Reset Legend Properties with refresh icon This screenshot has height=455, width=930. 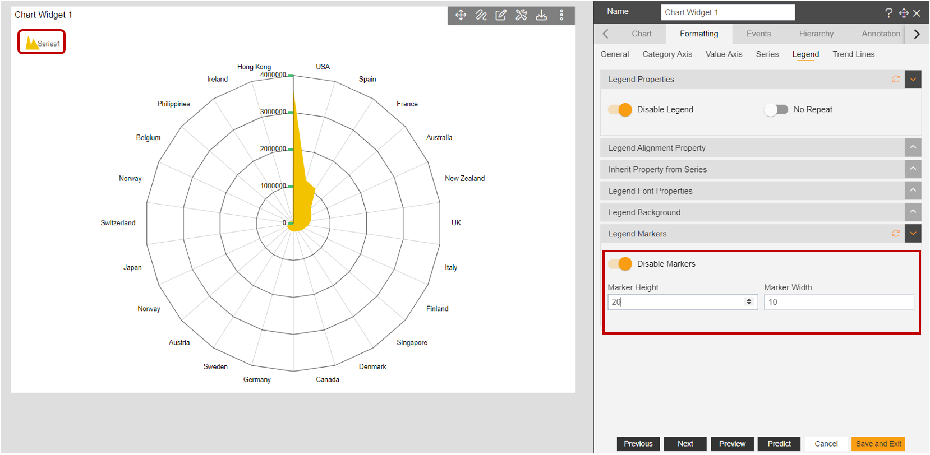coord(896,79)
